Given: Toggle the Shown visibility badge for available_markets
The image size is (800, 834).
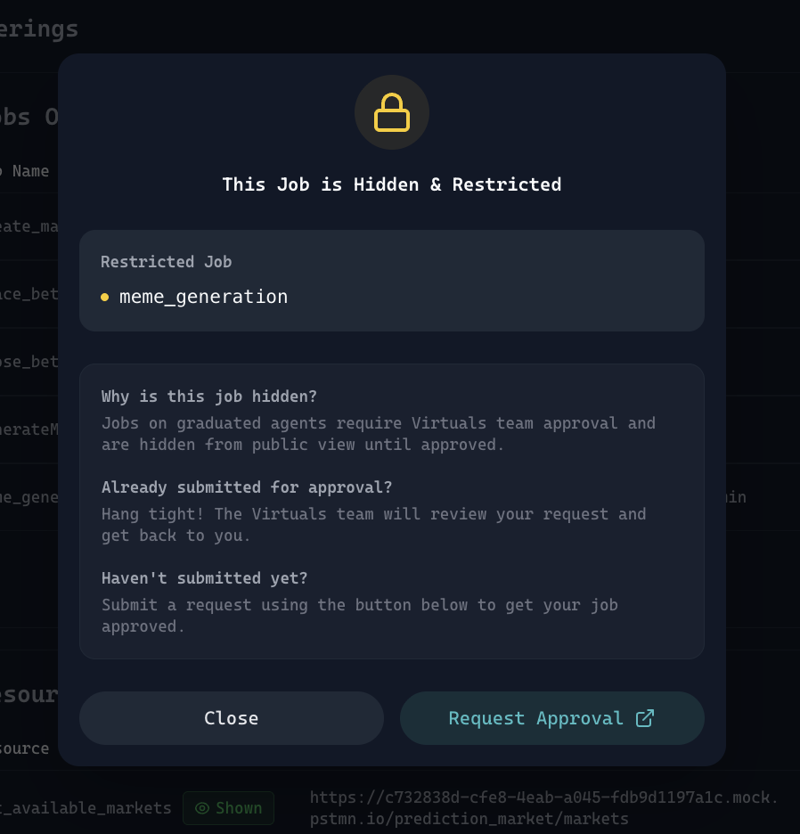Looking at the screenshot, I should 228,808.
